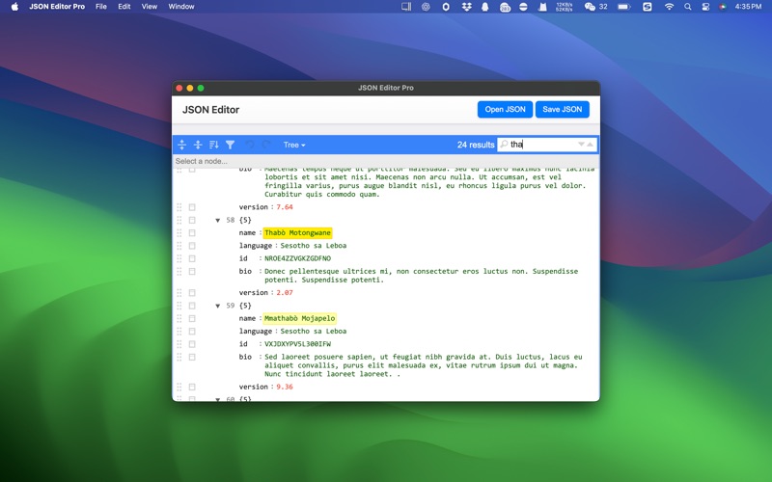772x482 pixels.
Task: Click the redo arrow in toolbar
Action: [x=266, y=145]
